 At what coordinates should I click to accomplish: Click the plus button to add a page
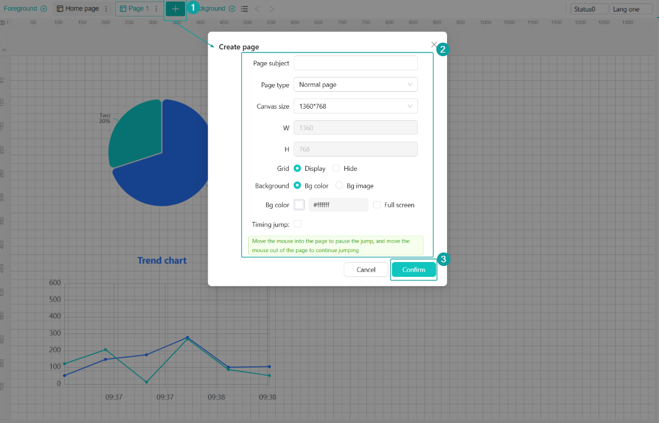[175, 9]
